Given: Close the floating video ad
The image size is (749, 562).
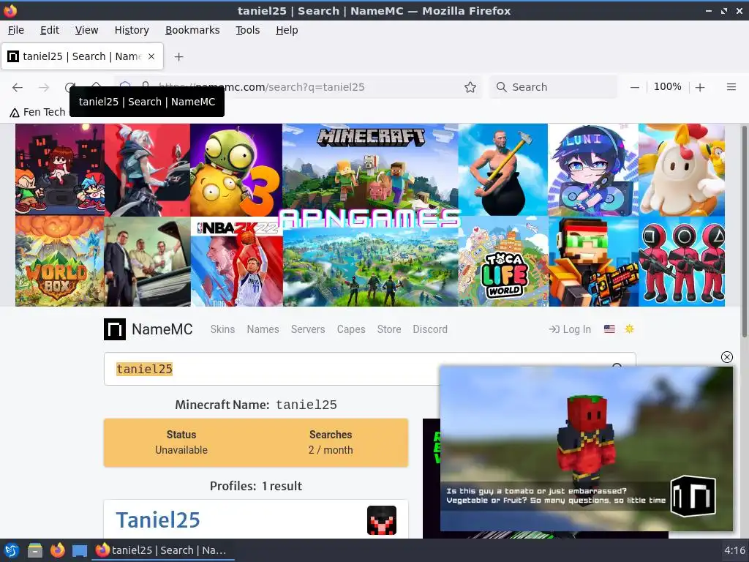Looking at the screenshot, I should pos(726,357).
